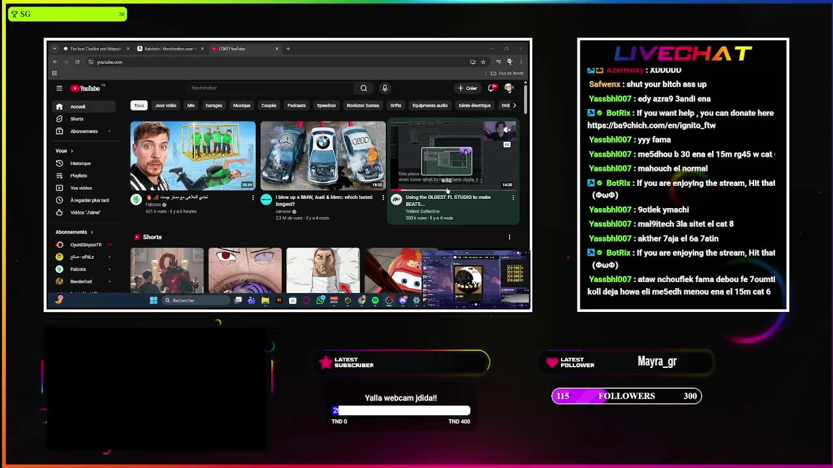The height and width of the screenshot is (468, 833).
Task: Click the Créer button
Action: point(467,88)
